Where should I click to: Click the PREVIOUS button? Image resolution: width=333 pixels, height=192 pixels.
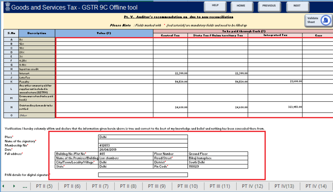tap(269, 6)
